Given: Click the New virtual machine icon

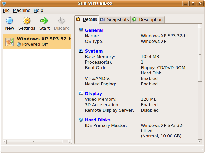Looking at the screenshot, I should tap(9, 21).
